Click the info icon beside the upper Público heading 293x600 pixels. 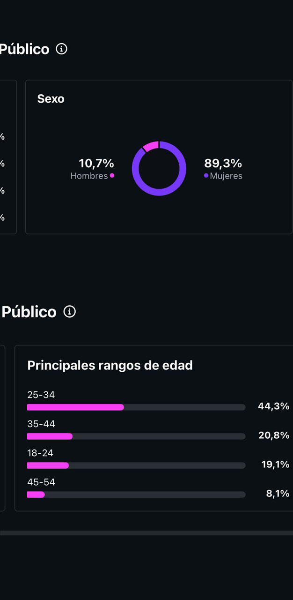click(61, 49)
